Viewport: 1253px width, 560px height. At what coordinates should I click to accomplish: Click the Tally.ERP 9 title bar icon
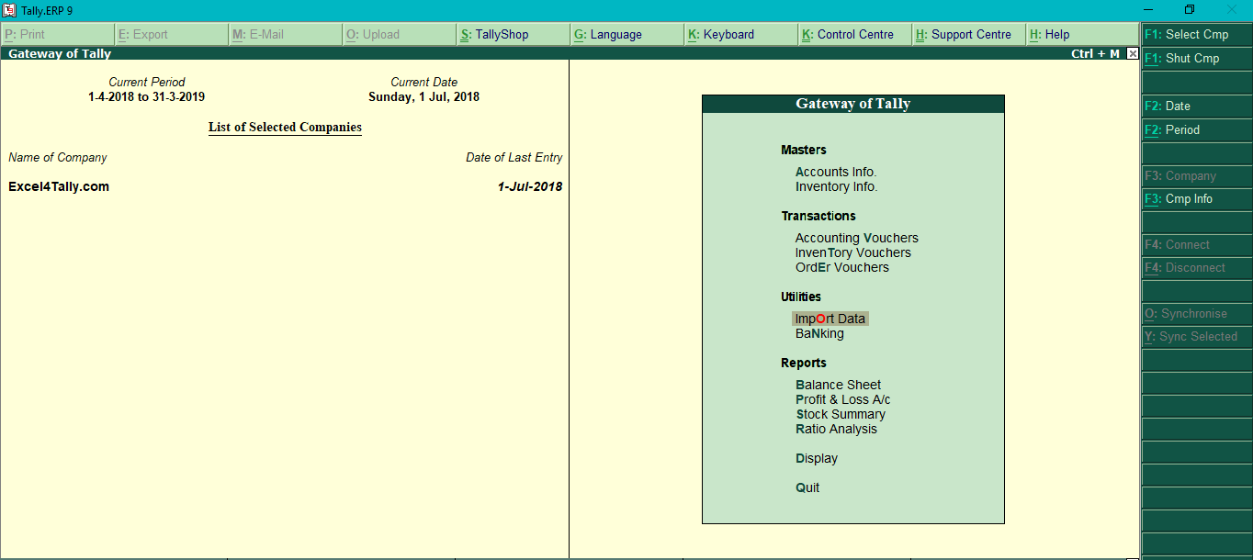pos(9,10)
